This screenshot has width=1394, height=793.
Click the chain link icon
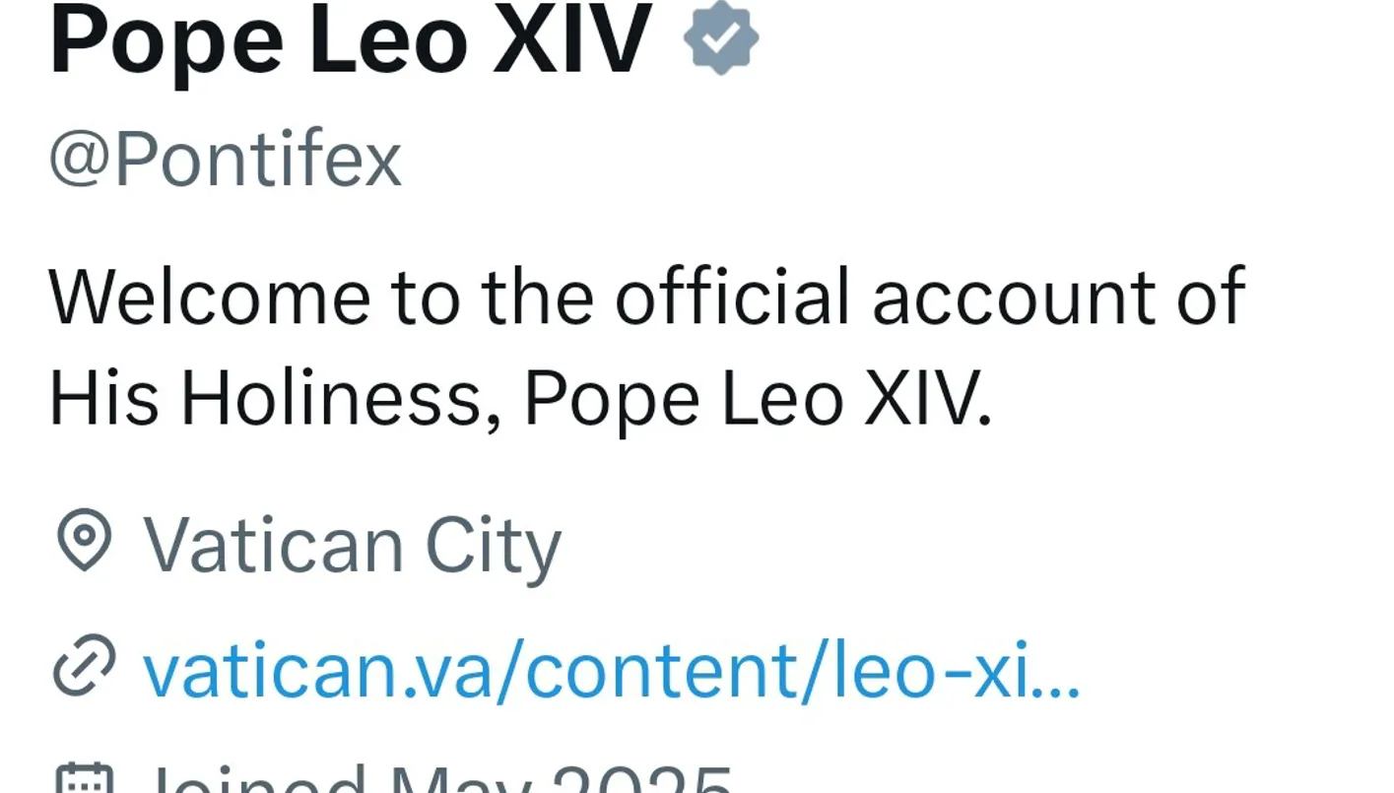(x=84, y=667)
